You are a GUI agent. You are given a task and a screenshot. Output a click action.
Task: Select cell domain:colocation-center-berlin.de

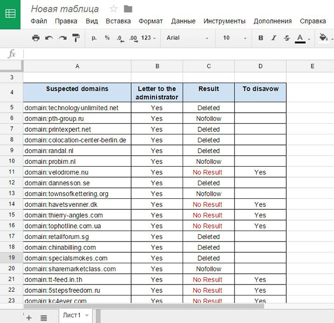77,140
